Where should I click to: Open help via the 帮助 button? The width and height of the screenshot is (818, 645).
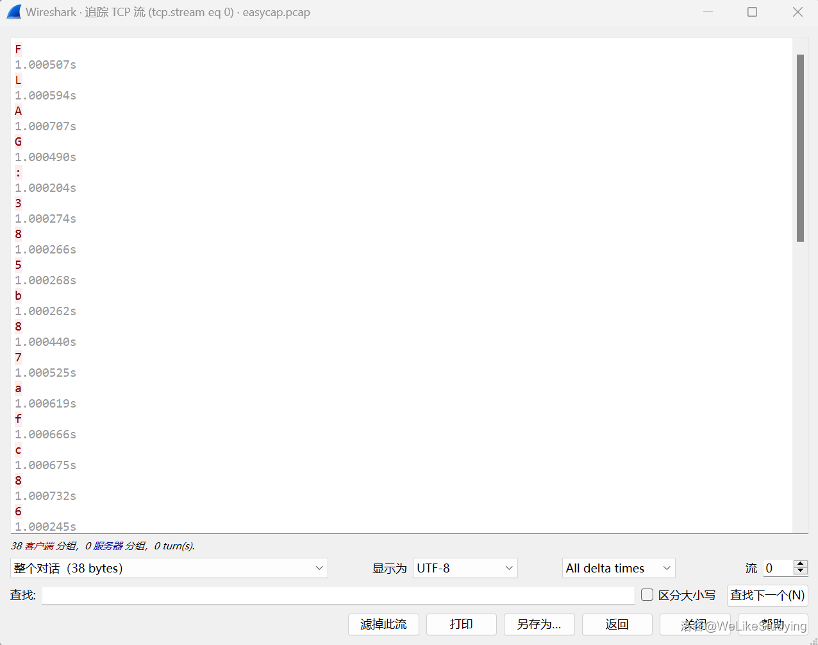[772, 624]
